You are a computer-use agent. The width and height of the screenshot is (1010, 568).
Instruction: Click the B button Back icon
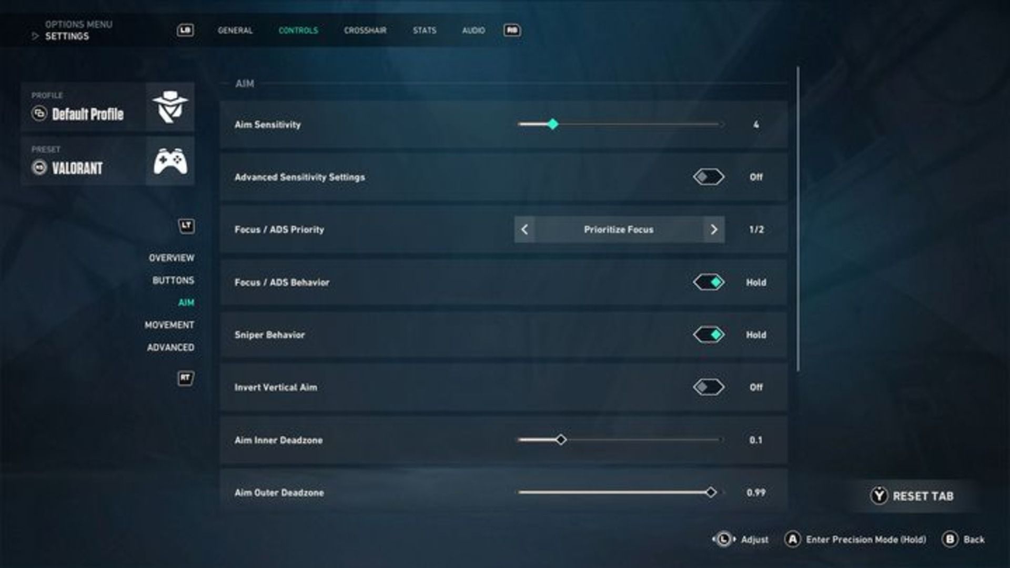(950, 540)
